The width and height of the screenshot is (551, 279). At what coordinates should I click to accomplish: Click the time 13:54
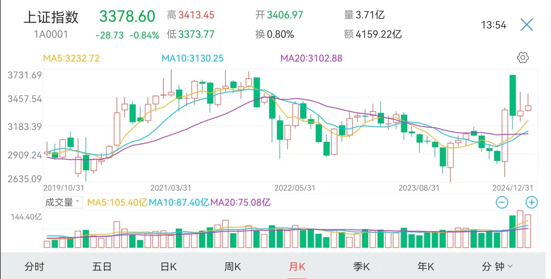[493, 25]
